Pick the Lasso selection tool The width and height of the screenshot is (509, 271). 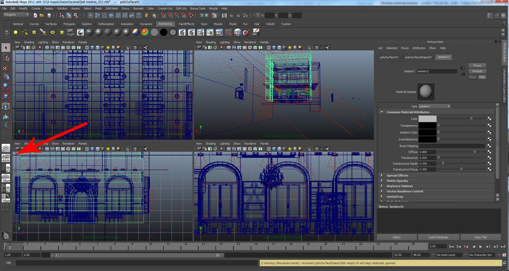click(x=6, y=58)
